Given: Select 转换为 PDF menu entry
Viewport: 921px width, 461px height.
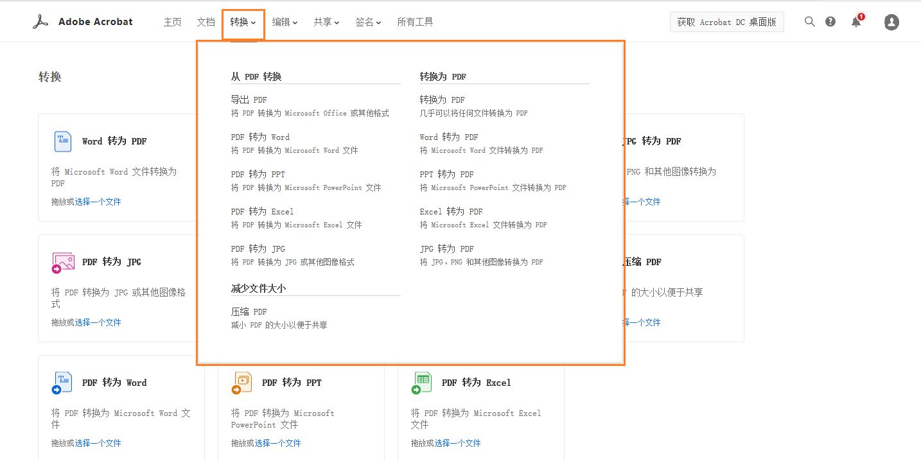Looking at the screenshot, I should (x=443, y=100).
